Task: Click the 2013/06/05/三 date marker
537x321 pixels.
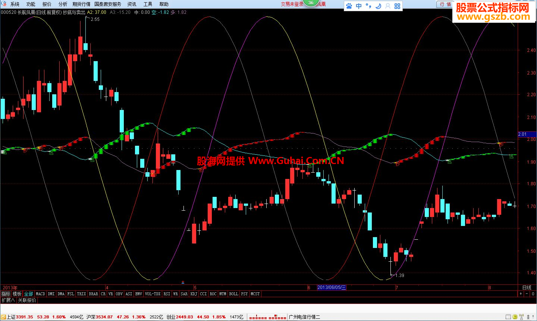Action: tap(332, 287)
